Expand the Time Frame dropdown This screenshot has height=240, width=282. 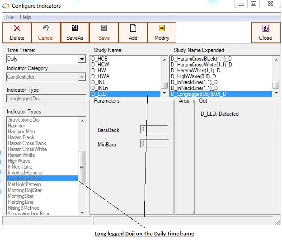tap(82, 59)
